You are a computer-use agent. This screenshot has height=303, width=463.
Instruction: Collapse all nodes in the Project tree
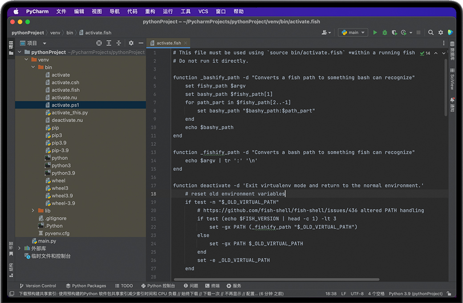(x=120, y=43)
